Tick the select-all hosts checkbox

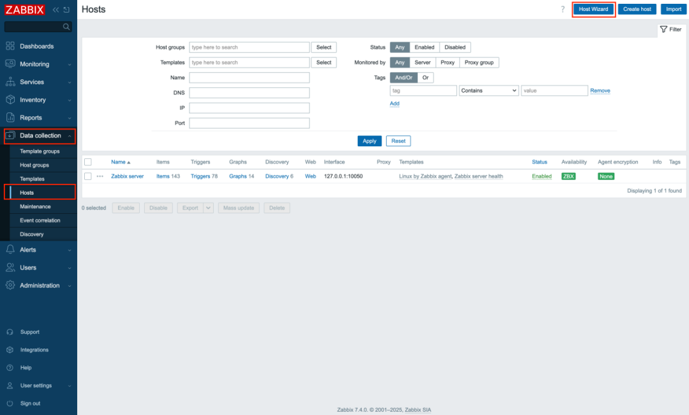88,162
